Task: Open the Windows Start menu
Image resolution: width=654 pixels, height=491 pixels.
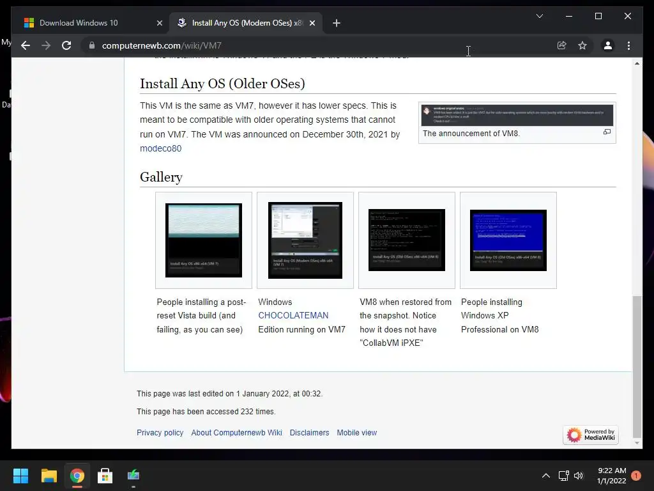Action: 20,476
